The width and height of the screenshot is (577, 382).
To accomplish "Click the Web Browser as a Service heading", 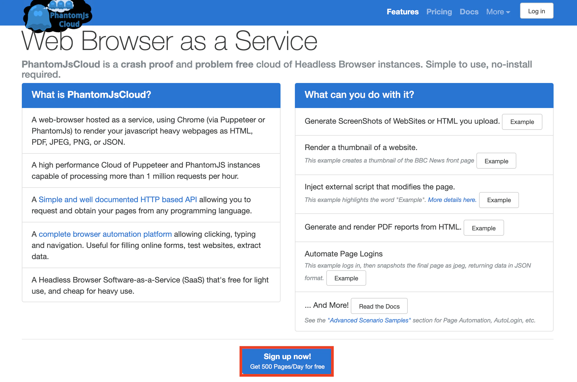I will point(169,41).
